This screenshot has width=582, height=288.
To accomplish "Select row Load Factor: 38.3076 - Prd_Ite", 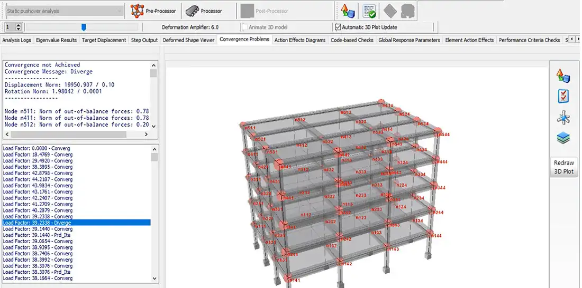I will (x=76, y=272).
